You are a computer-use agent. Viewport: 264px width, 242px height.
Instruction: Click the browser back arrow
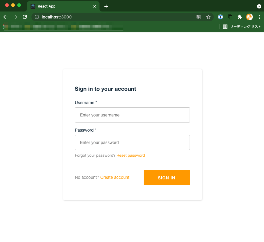pos(5,17)
